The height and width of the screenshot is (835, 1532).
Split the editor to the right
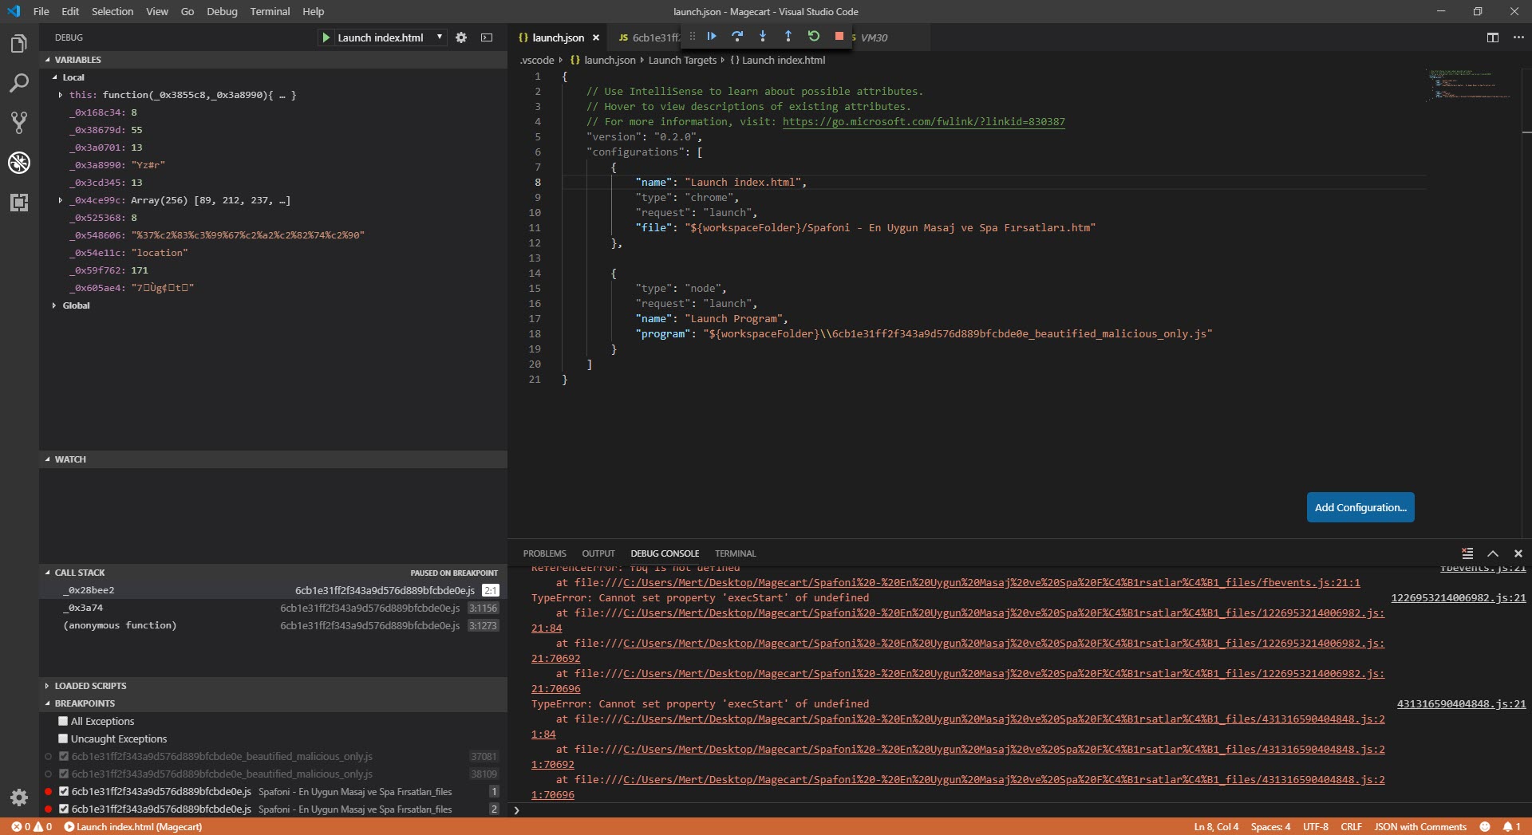coord(1493,37)
